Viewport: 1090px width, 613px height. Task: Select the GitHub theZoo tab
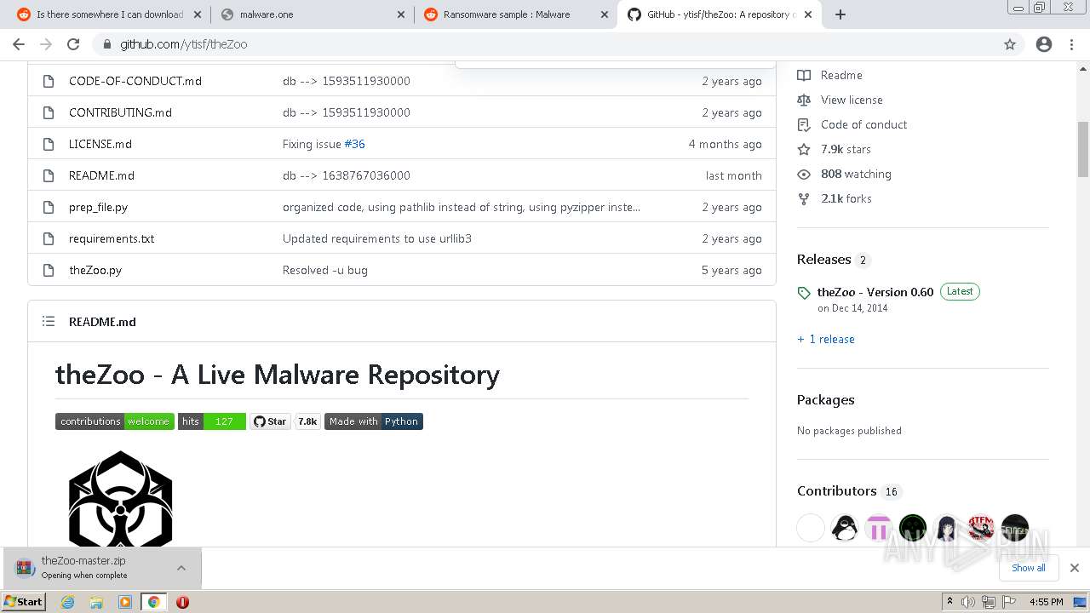720,14
